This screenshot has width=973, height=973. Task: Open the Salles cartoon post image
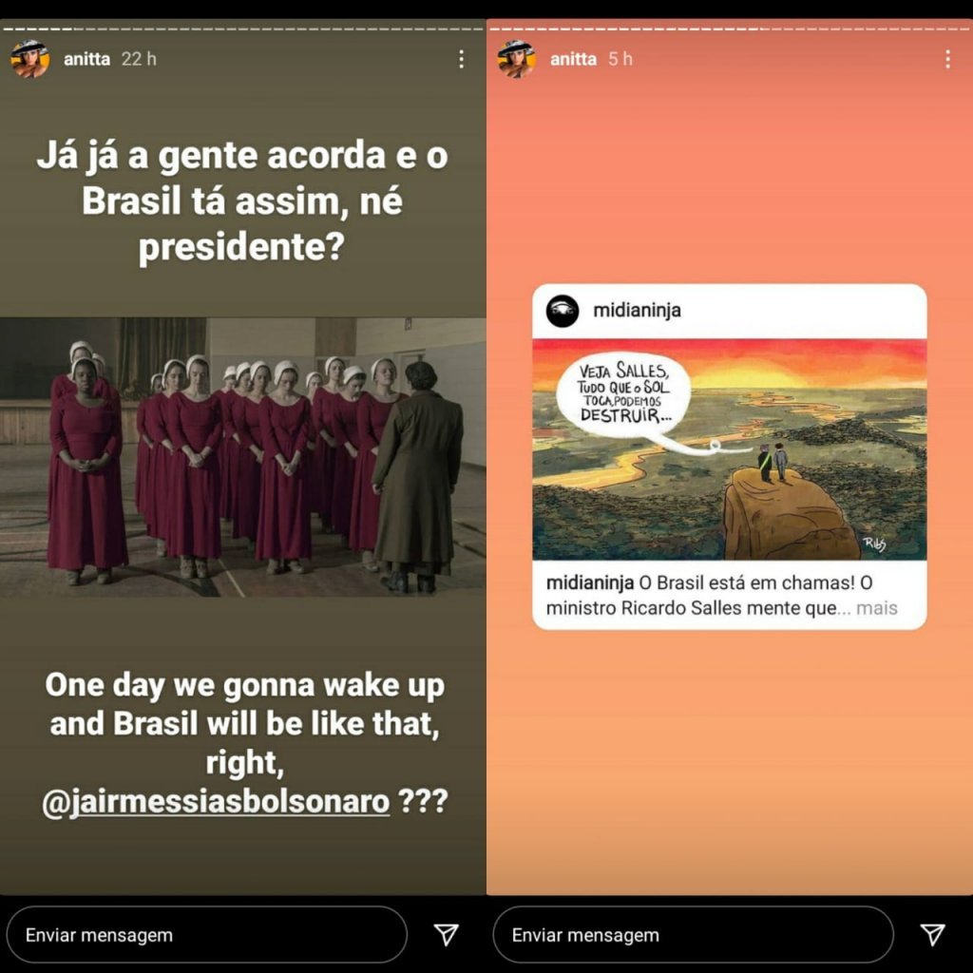pos(730,449)
